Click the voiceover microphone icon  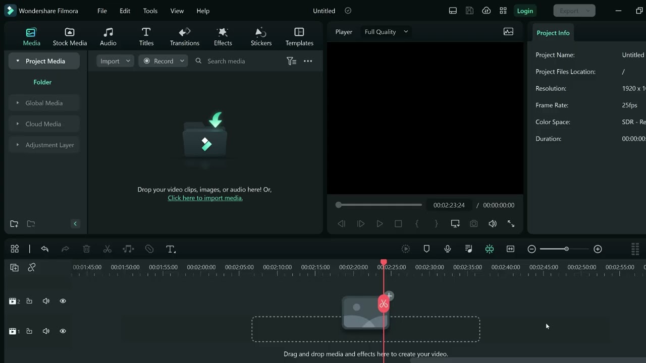(447, 249)
